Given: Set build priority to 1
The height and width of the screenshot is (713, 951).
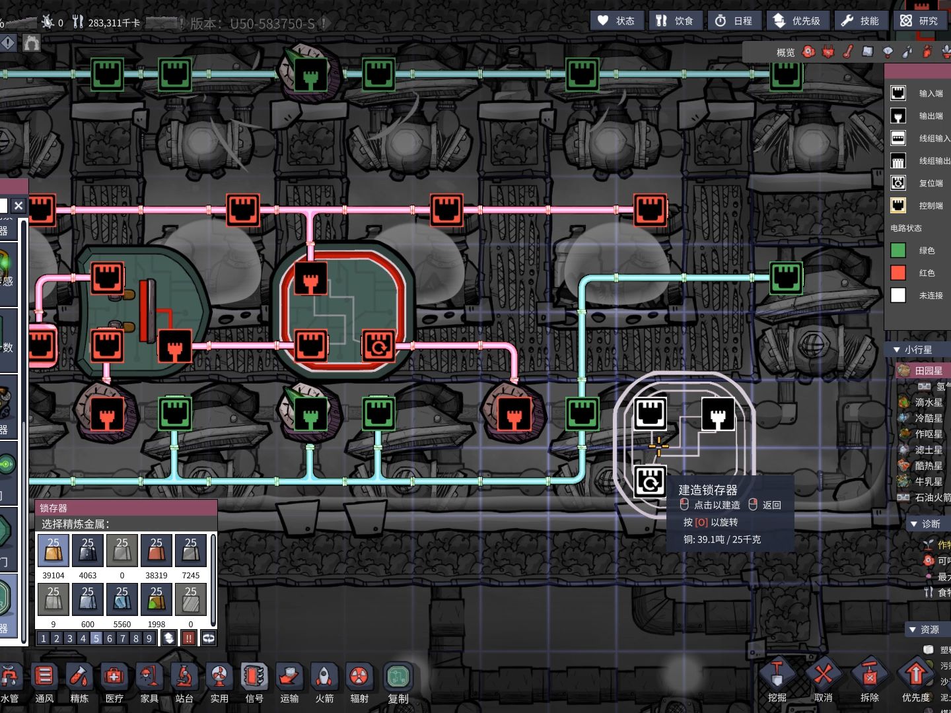Looking at the screenshot, I should click(44, 638).
